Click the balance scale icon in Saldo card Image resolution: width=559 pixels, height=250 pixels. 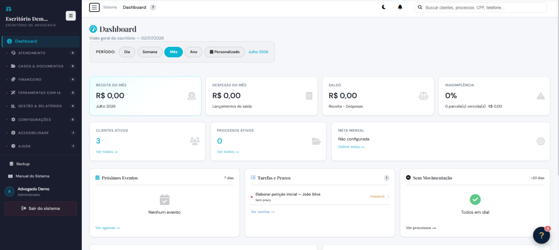[x=423, y=96]
